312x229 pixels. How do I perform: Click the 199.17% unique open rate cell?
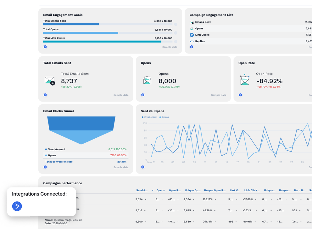(x=208, y=199)
